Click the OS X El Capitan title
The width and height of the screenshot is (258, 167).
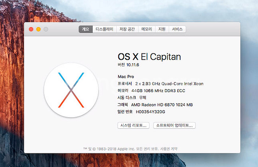click(x=149, y=57)
